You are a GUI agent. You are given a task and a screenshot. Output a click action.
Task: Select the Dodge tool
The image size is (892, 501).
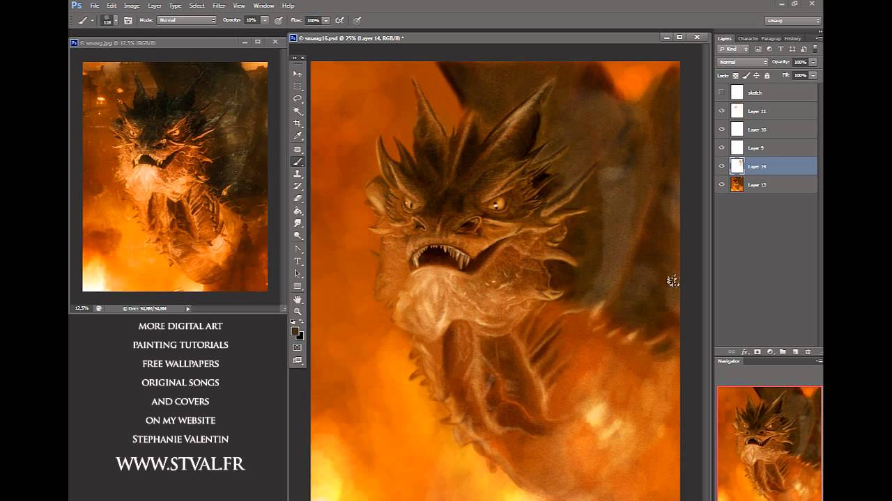(298, 237)
